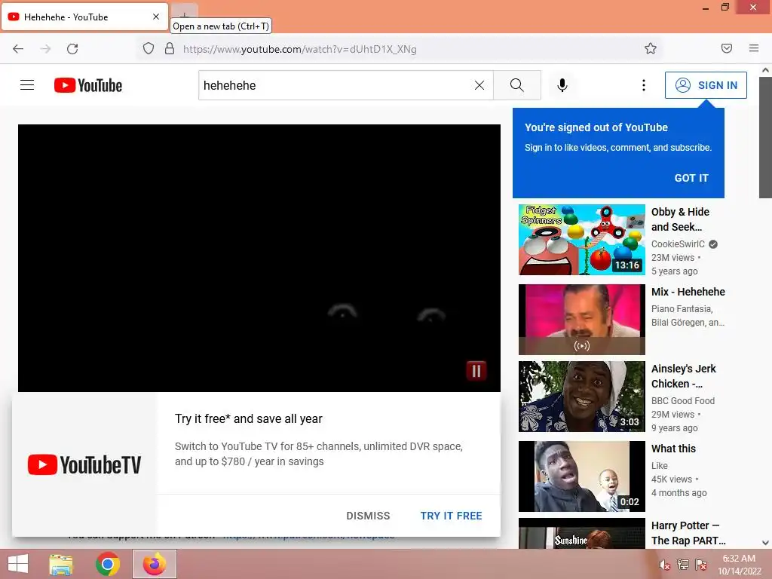Click the scrollbar up arrow
The height and width of the screenshot is (579, 772).
coord(766,70)
